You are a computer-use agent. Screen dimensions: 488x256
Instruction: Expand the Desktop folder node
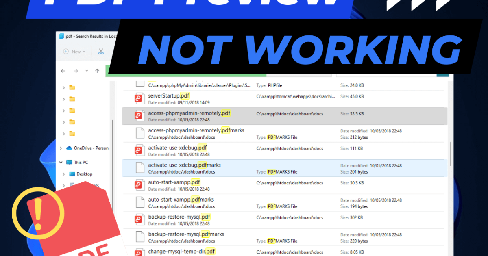(64, 174)
